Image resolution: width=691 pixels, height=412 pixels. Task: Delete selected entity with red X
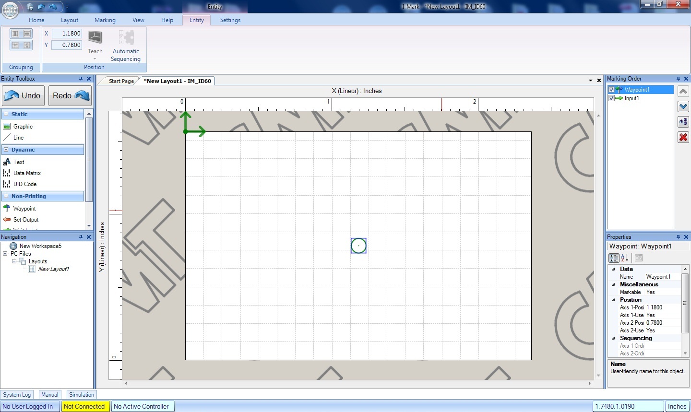click(683, 138)
